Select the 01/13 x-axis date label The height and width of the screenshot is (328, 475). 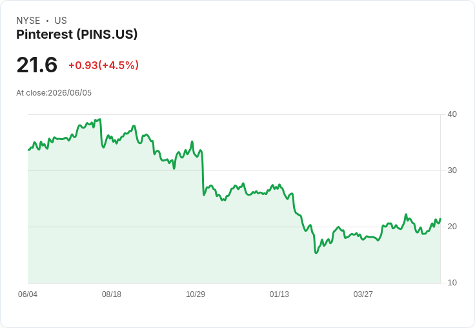pyautogui.click(x=279, y=294)
